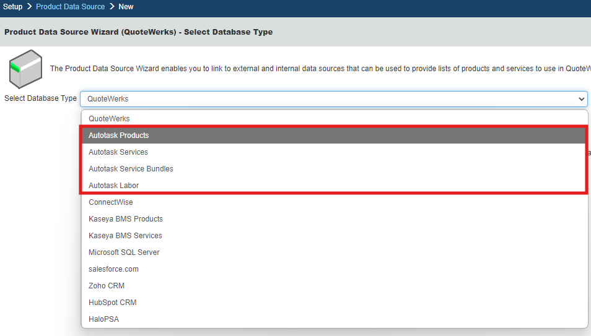This screenshot has height=336, width=591.
Task: Click the Select Database Type label
Action: [40, 98]
